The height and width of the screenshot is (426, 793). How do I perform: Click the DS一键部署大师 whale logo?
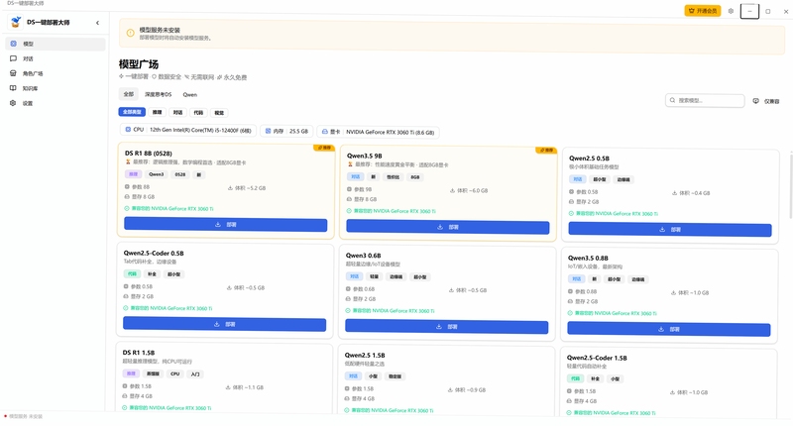pos(16,22)
